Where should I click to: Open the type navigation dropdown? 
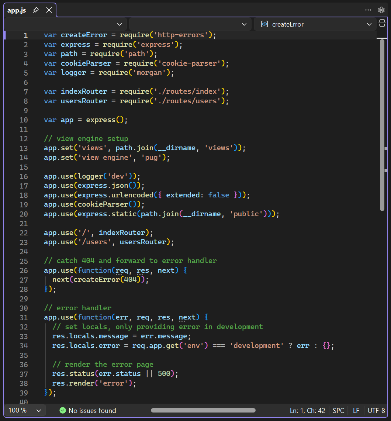click(190, 24)
